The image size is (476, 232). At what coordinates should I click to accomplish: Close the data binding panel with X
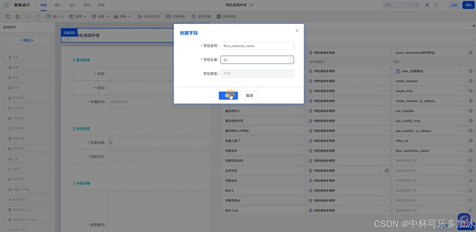pos(474,26)
